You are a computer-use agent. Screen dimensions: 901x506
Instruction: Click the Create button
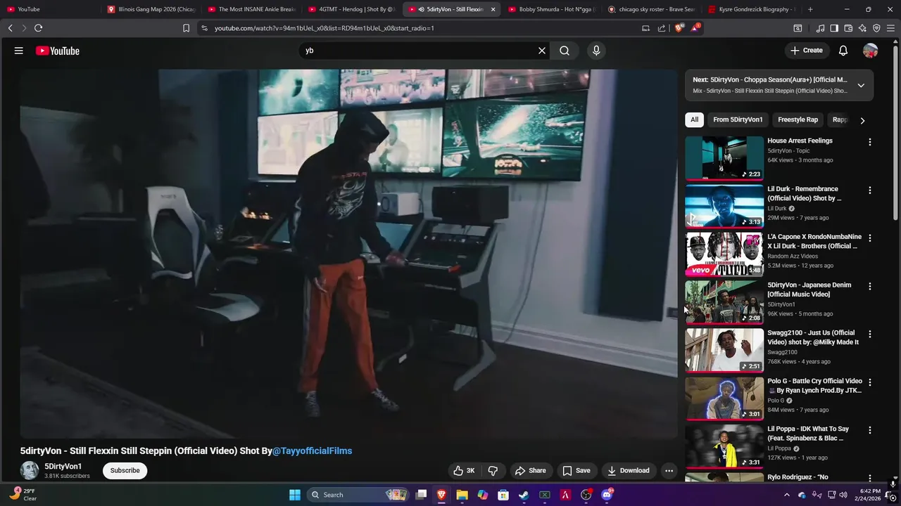(x=806, y=51)
